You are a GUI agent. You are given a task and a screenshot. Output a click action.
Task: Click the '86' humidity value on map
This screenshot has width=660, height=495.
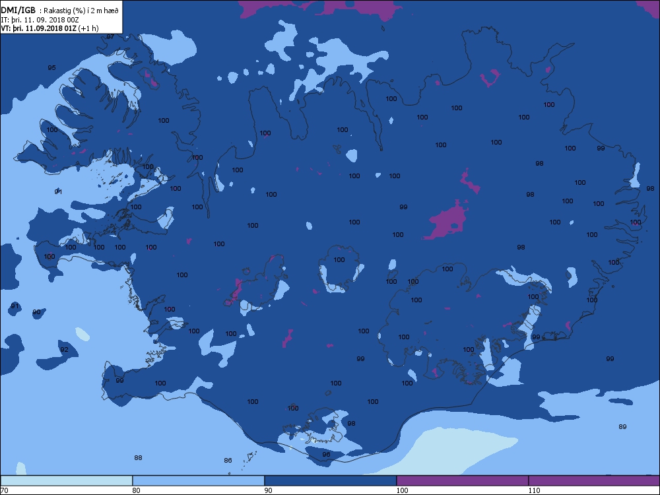228,461
